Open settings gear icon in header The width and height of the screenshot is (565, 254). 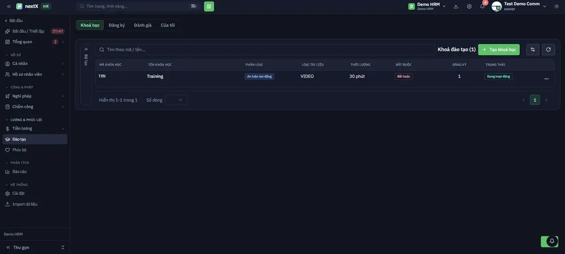(x=469, y=6)
